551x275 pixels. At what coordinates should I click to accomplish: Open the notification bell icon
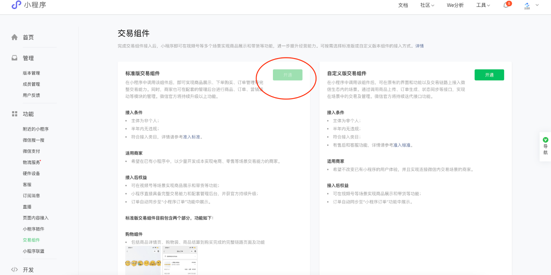coord(506,5)
